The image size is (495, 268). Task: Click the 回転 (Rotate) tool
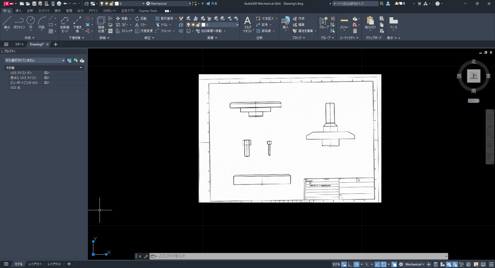click(x=141, y=18)
